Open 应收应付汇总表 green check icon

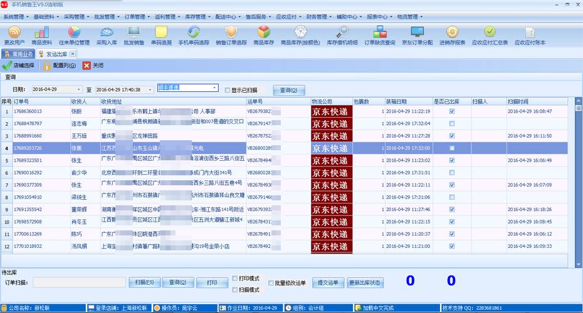[490, 36]
